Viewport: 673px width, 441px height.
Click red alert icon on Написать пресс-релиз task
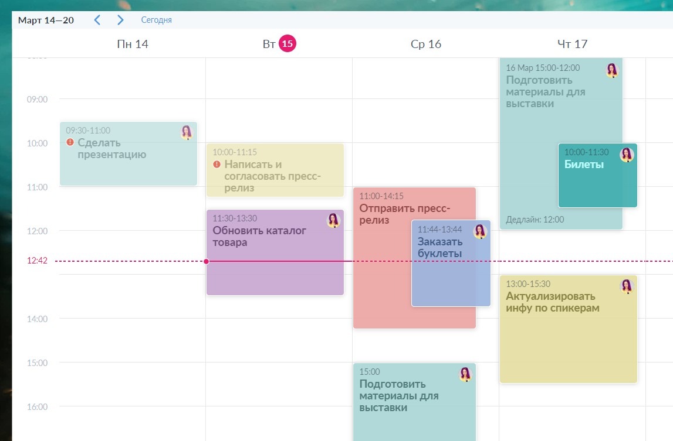pyautogui.click(x=217, y=165)
